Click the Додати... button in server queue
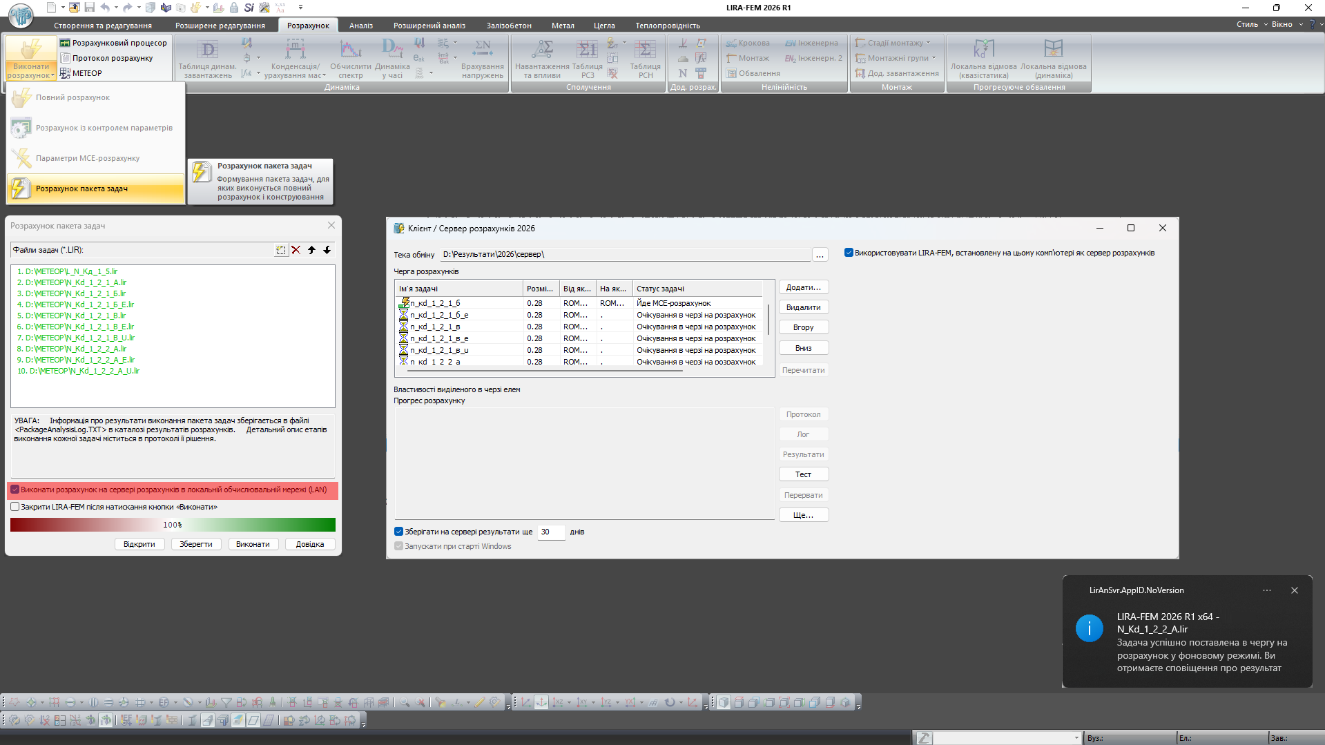The image size is (1325, 745). click(803, 287)
